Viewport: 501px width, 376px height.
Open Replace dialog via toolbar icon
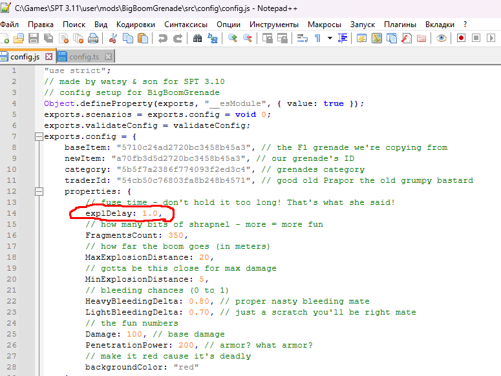click(213, 38)
